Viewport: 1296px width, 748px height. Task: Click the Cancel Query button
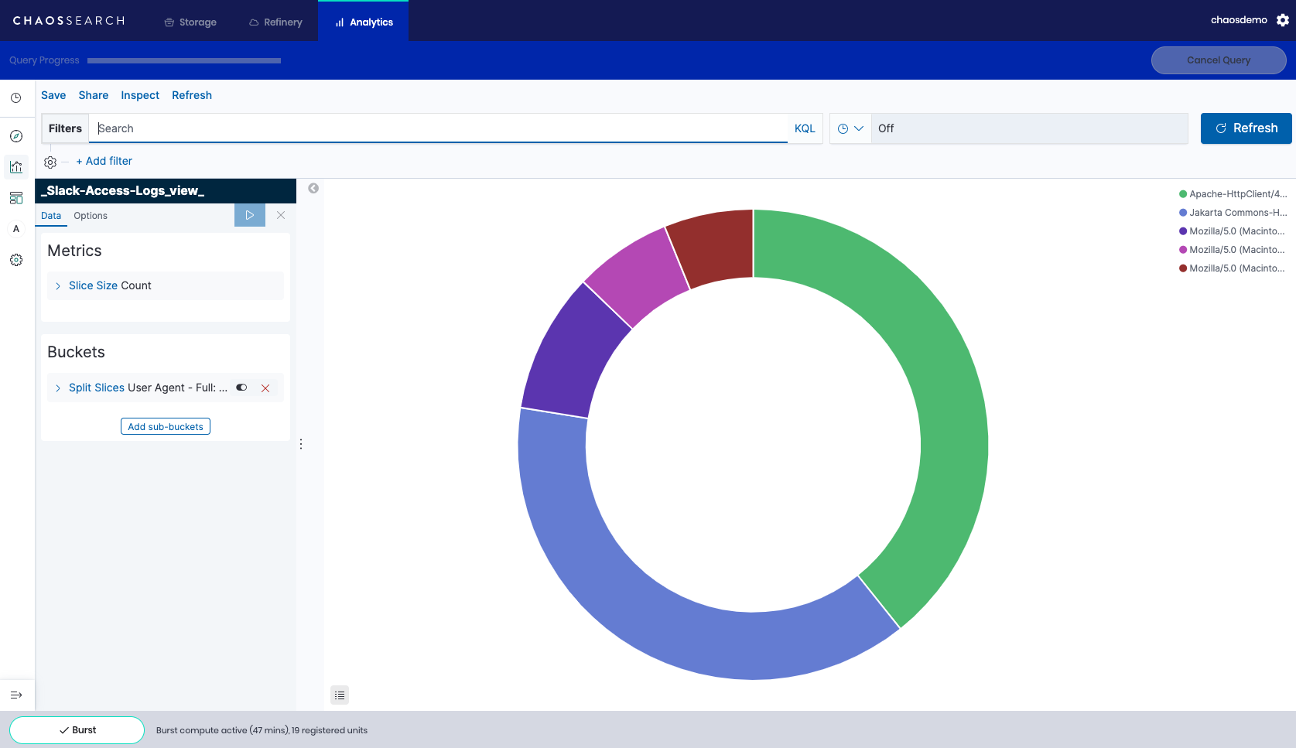[1219, 60]
